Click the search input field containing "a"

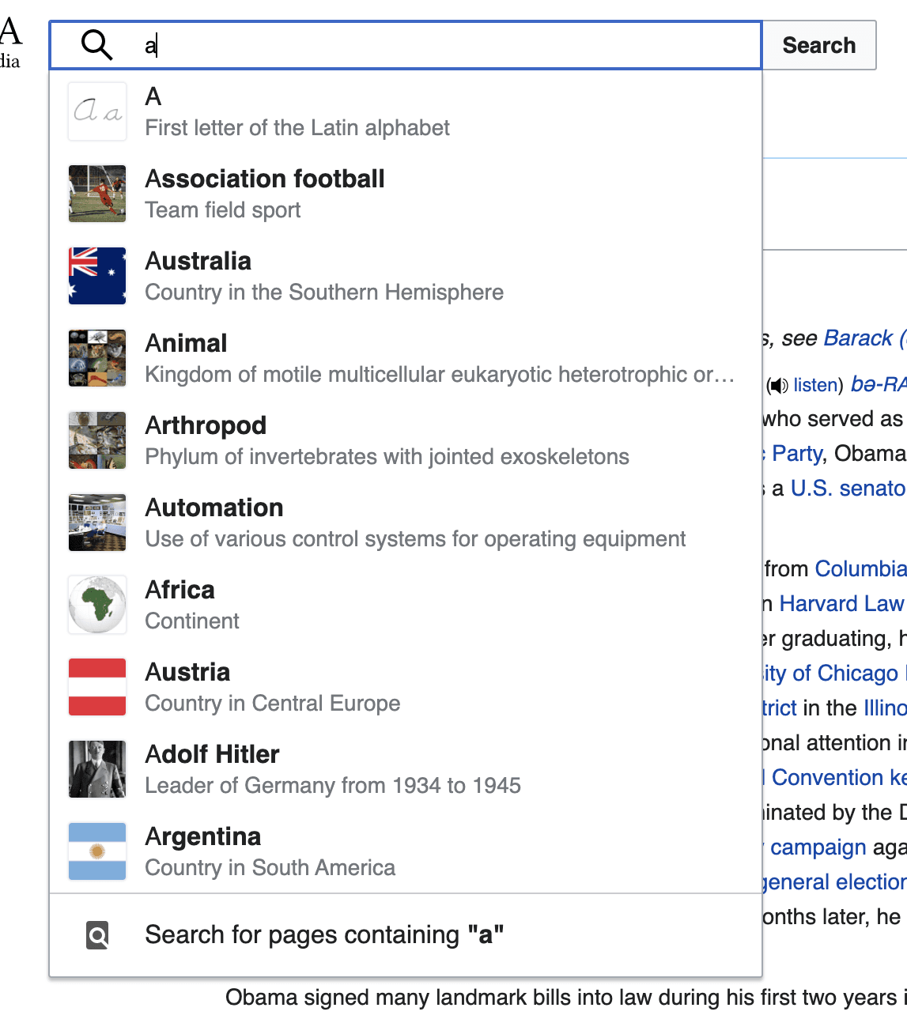click(x=406, y=45)
